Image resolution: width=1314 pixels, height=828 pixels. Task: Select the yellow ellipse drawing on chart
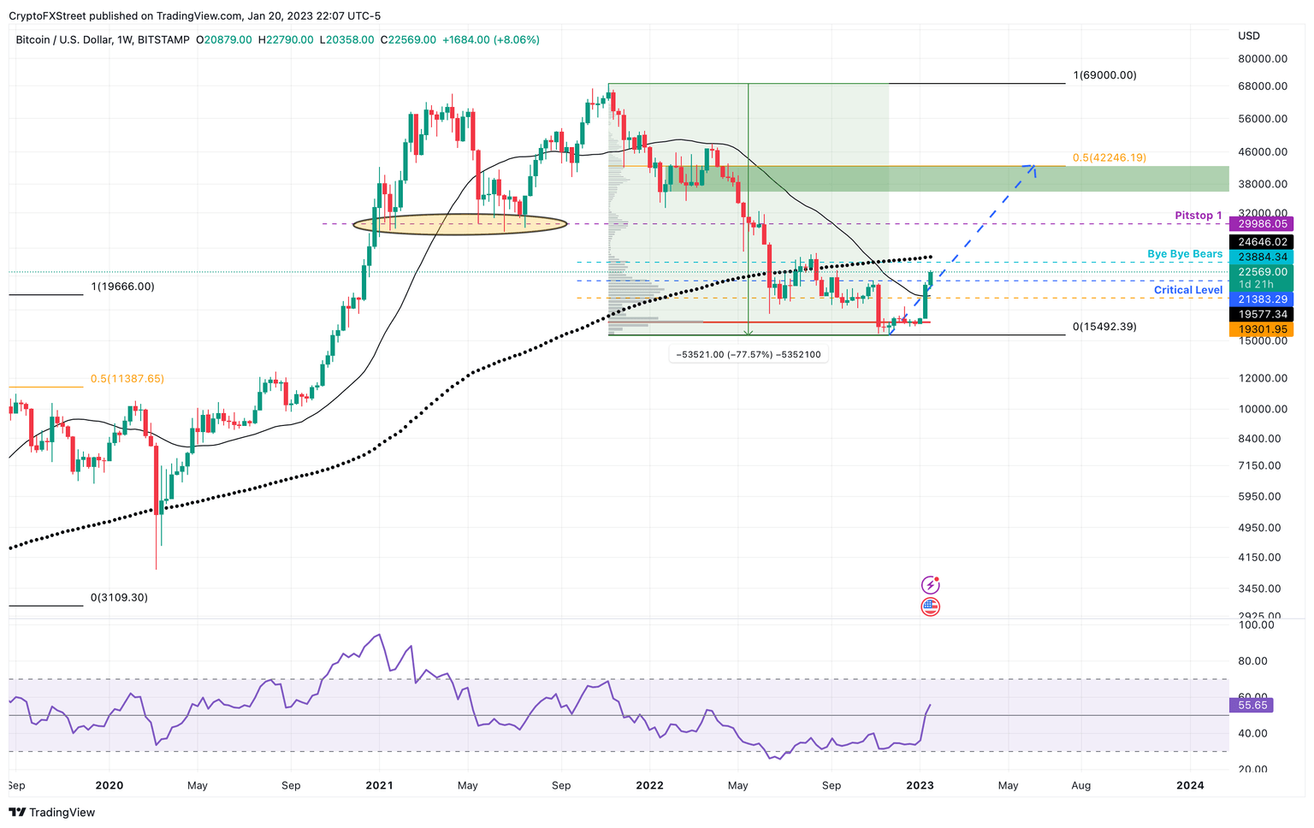coord(459,223)
